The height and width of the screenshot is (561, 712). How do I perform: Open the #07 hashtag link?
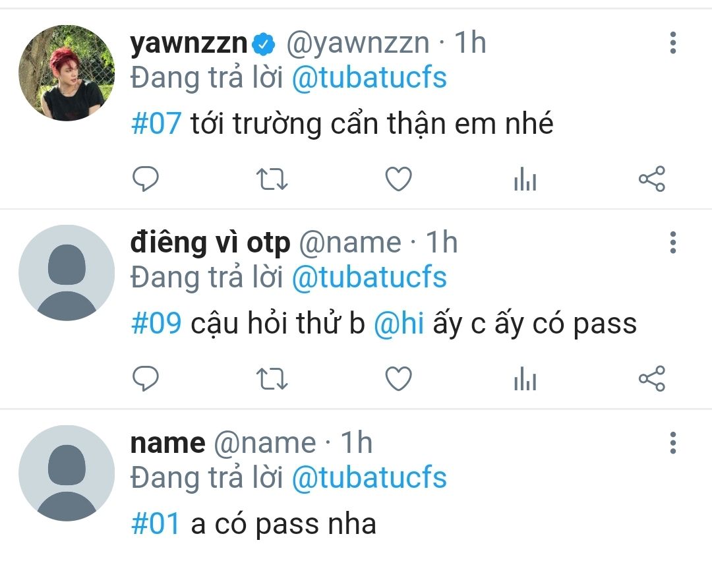pos(156,123)
